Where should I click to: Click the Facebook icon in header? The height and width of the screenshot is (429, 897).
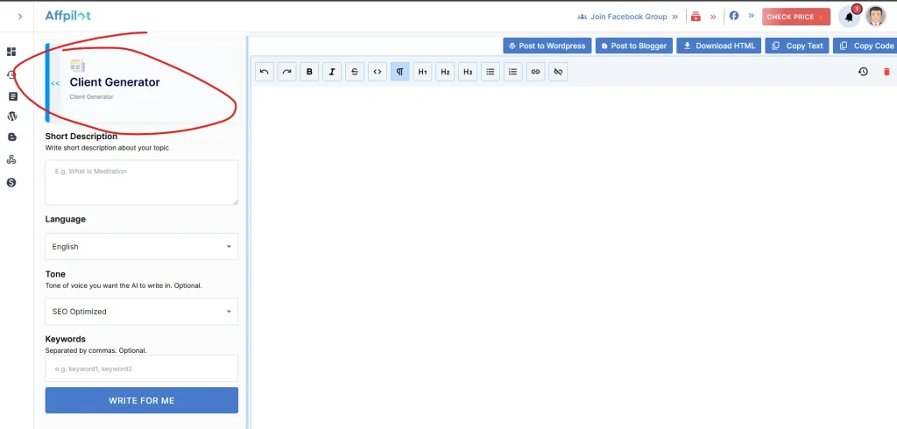[x=733, y=16]
